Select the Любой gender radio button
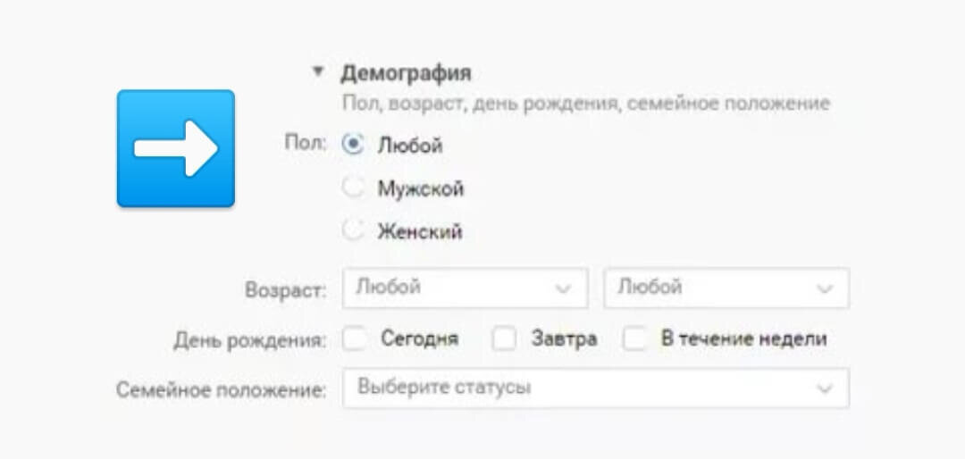 coord(353,145)
